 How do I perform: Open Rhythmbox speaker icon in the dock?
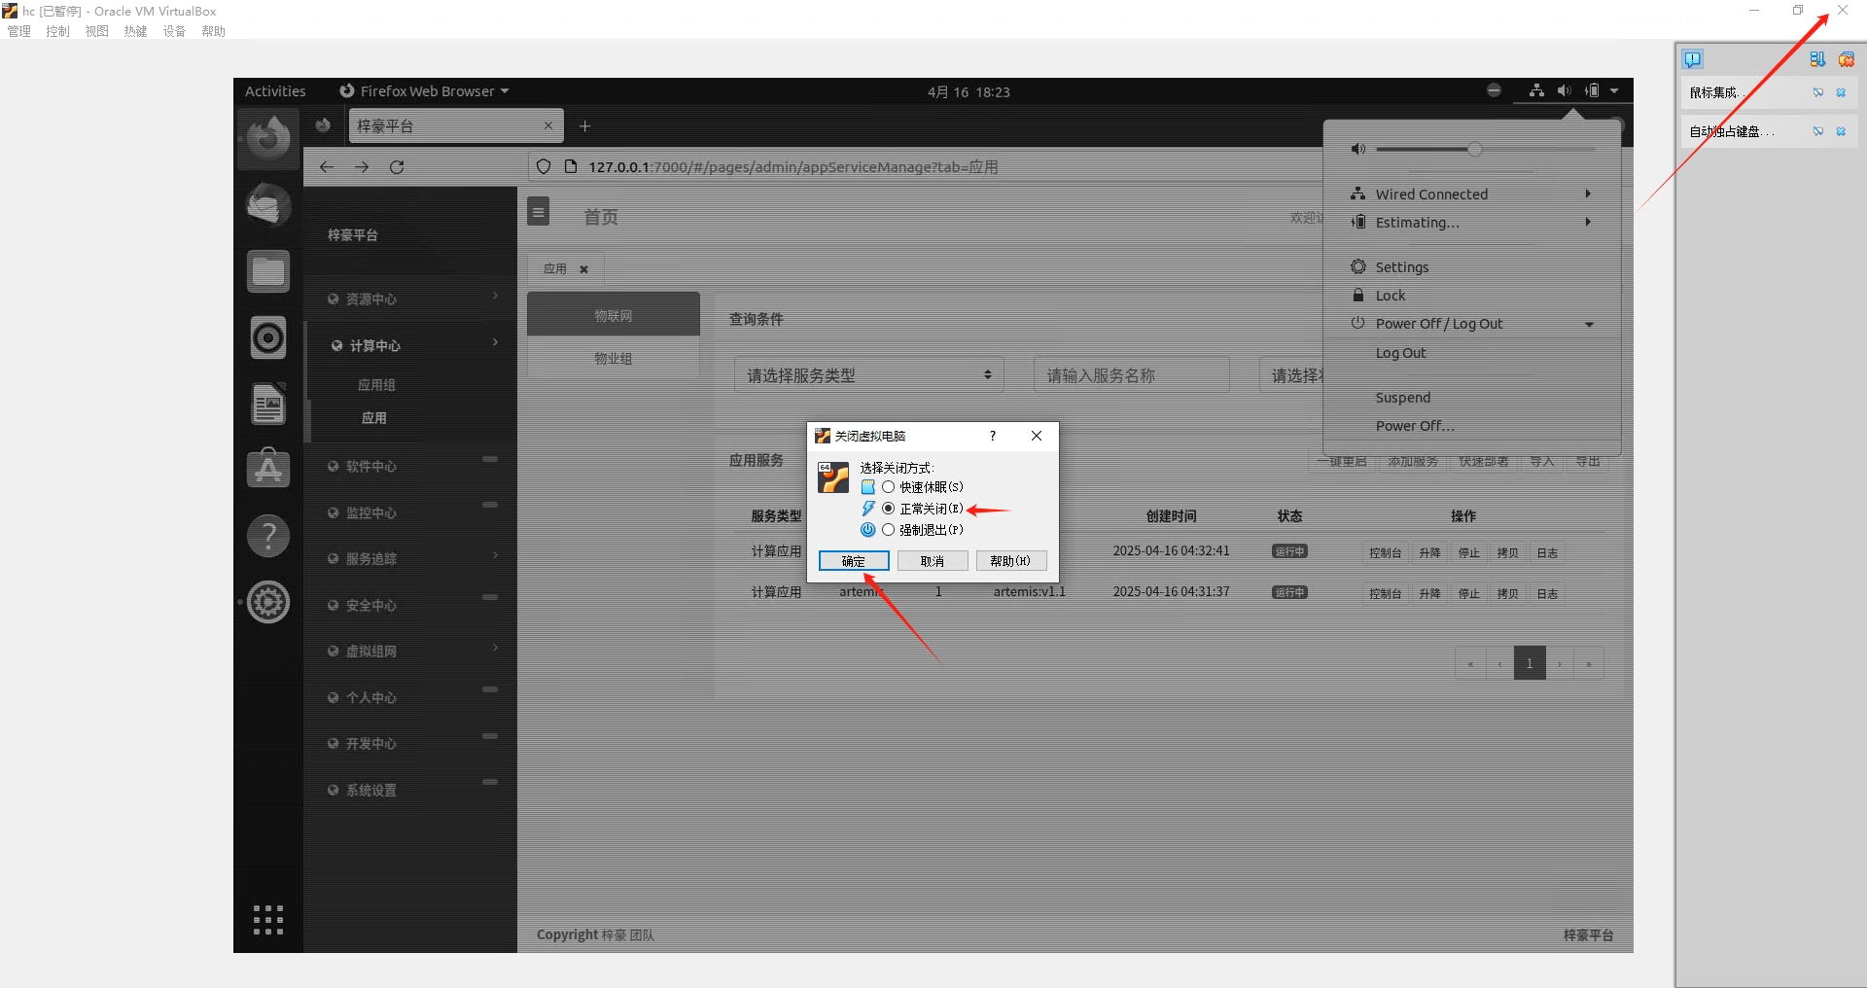pyautogui.click(x=268, y=337)
